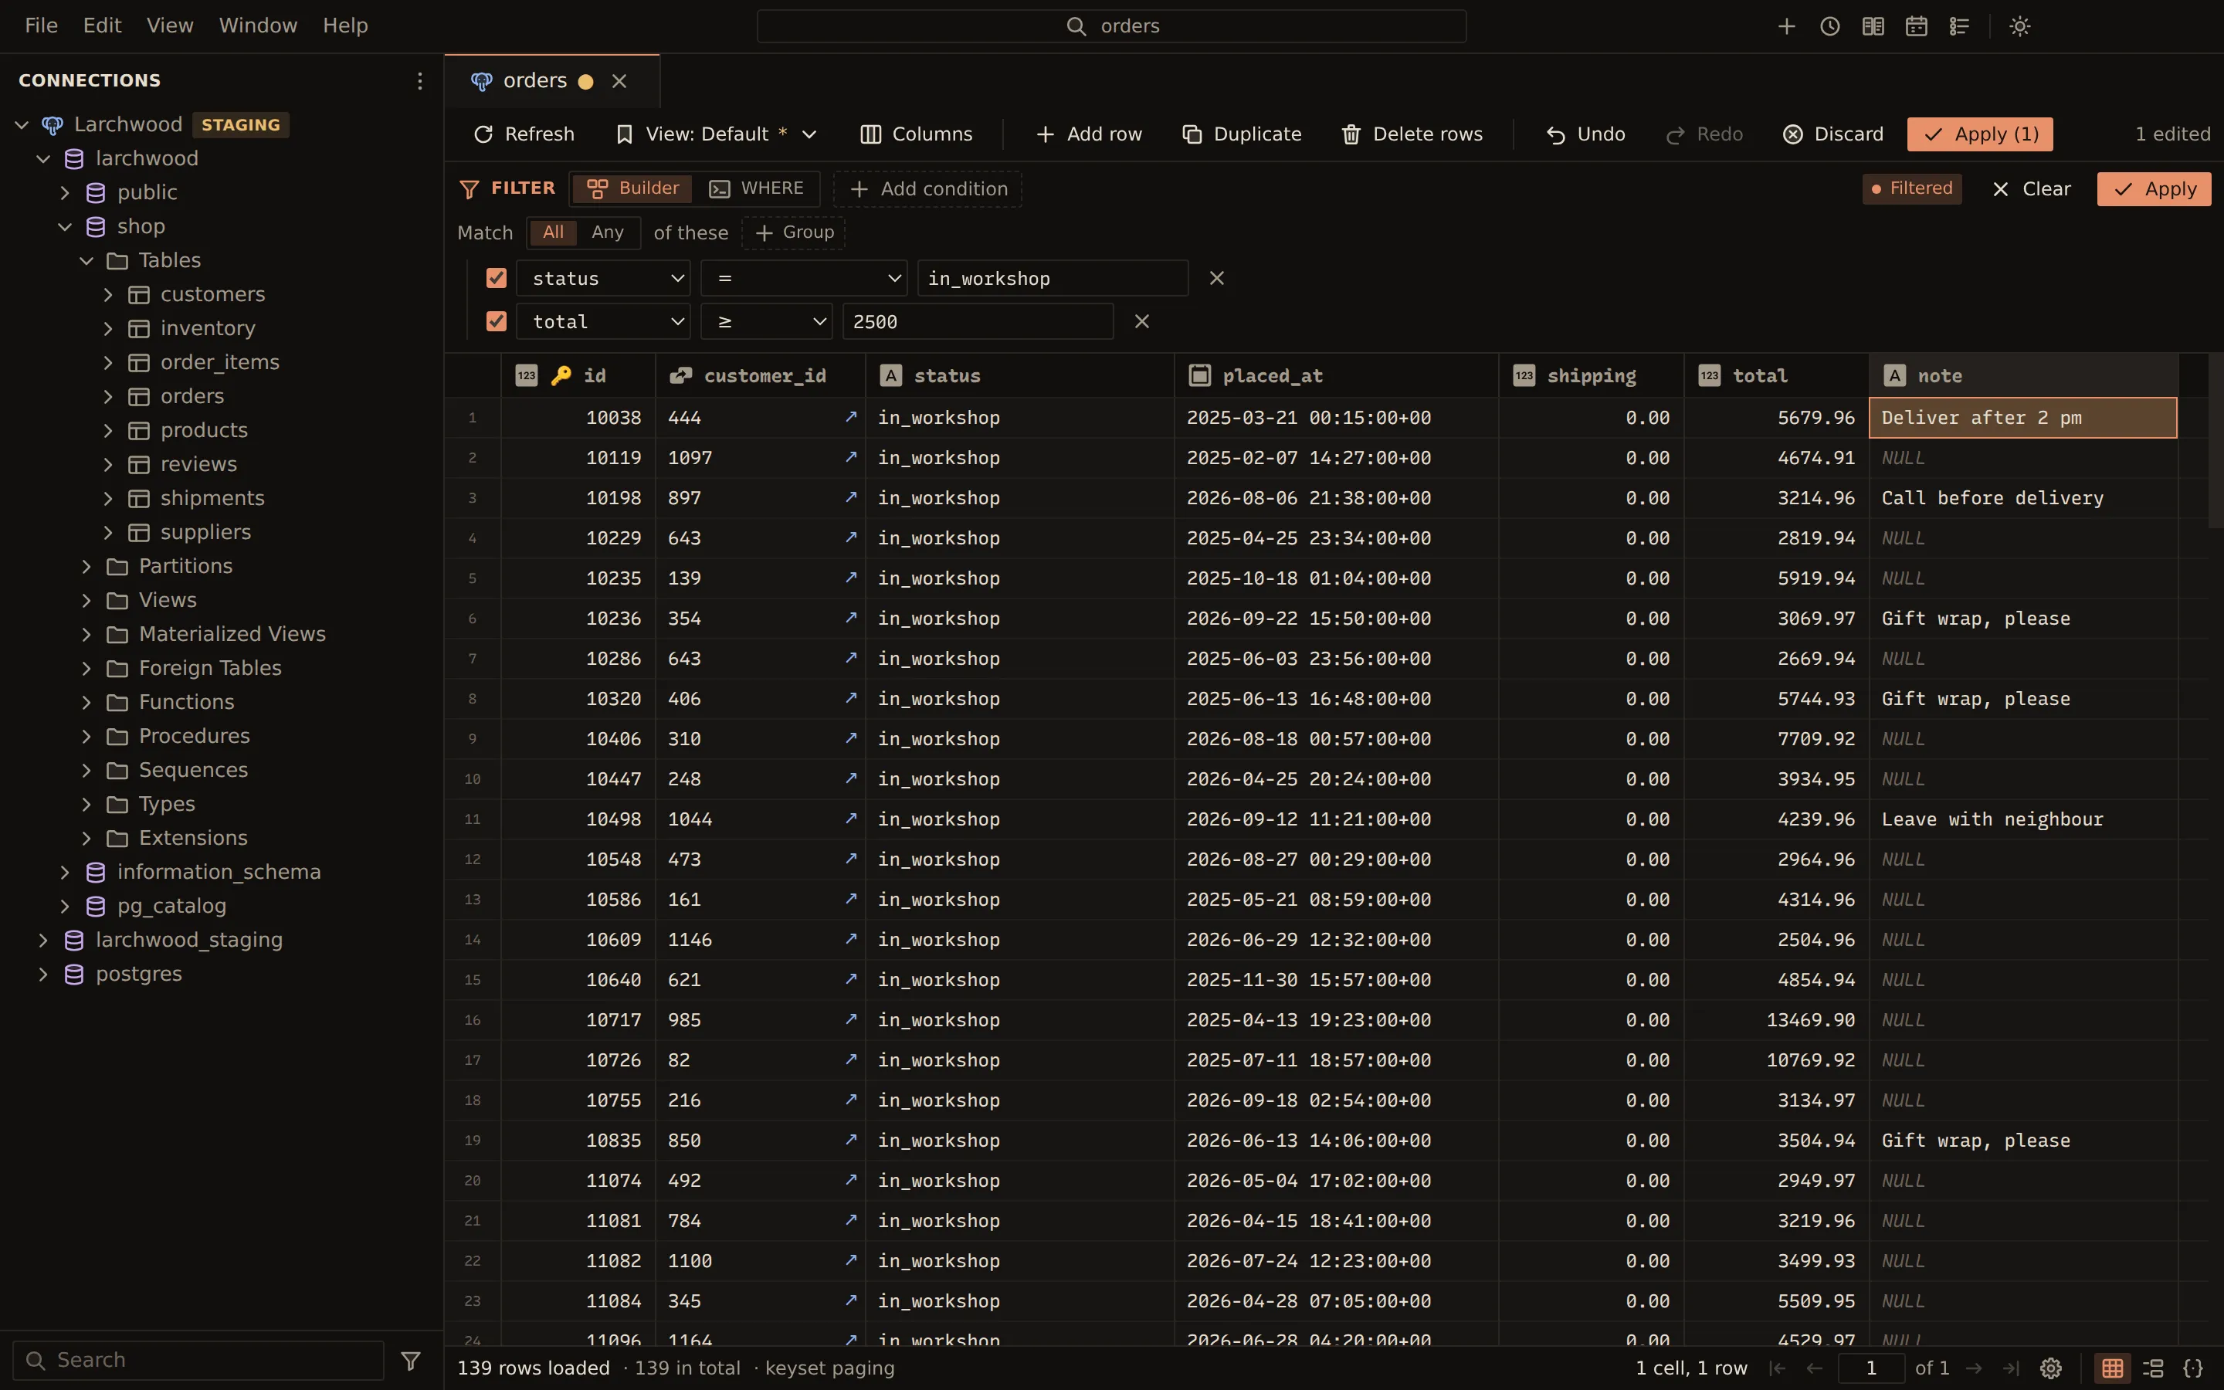Collapse the shop schema node
This screenshot has height=1390, width=2224.
point(64,226)
